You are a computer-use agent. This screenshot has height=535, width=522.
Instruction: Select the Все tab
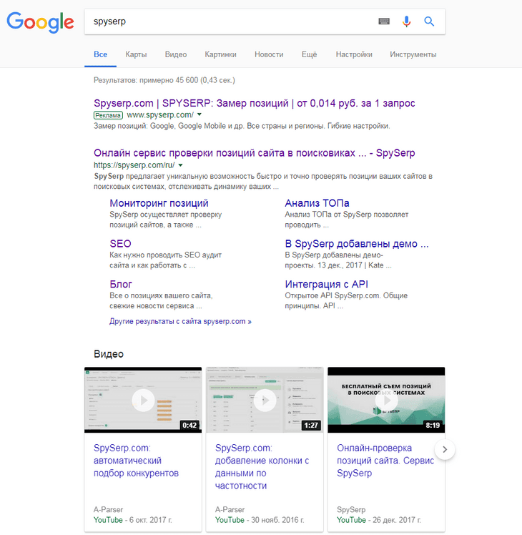100,54
